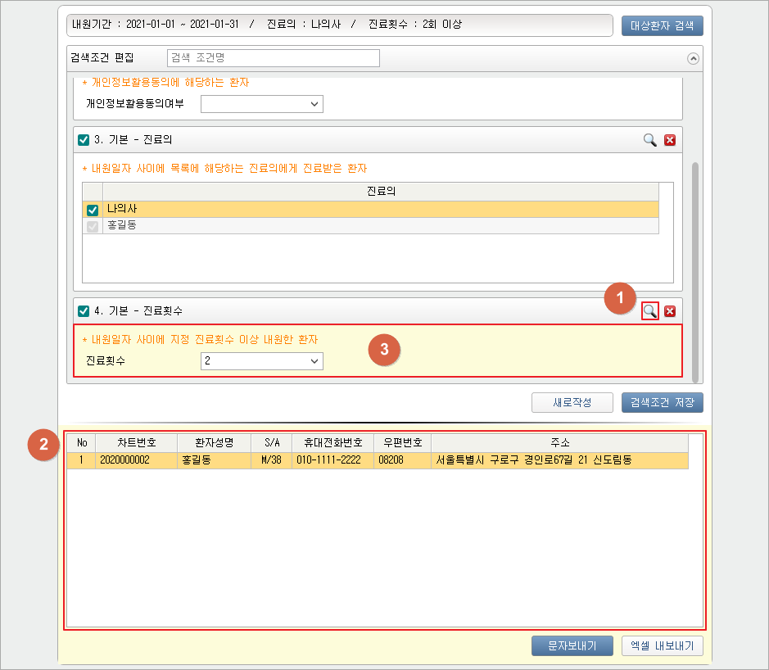Click the 새로작성 button
The width and height of the screenshot is (769, 670).
pyautogui.click(x=572, y=403)
